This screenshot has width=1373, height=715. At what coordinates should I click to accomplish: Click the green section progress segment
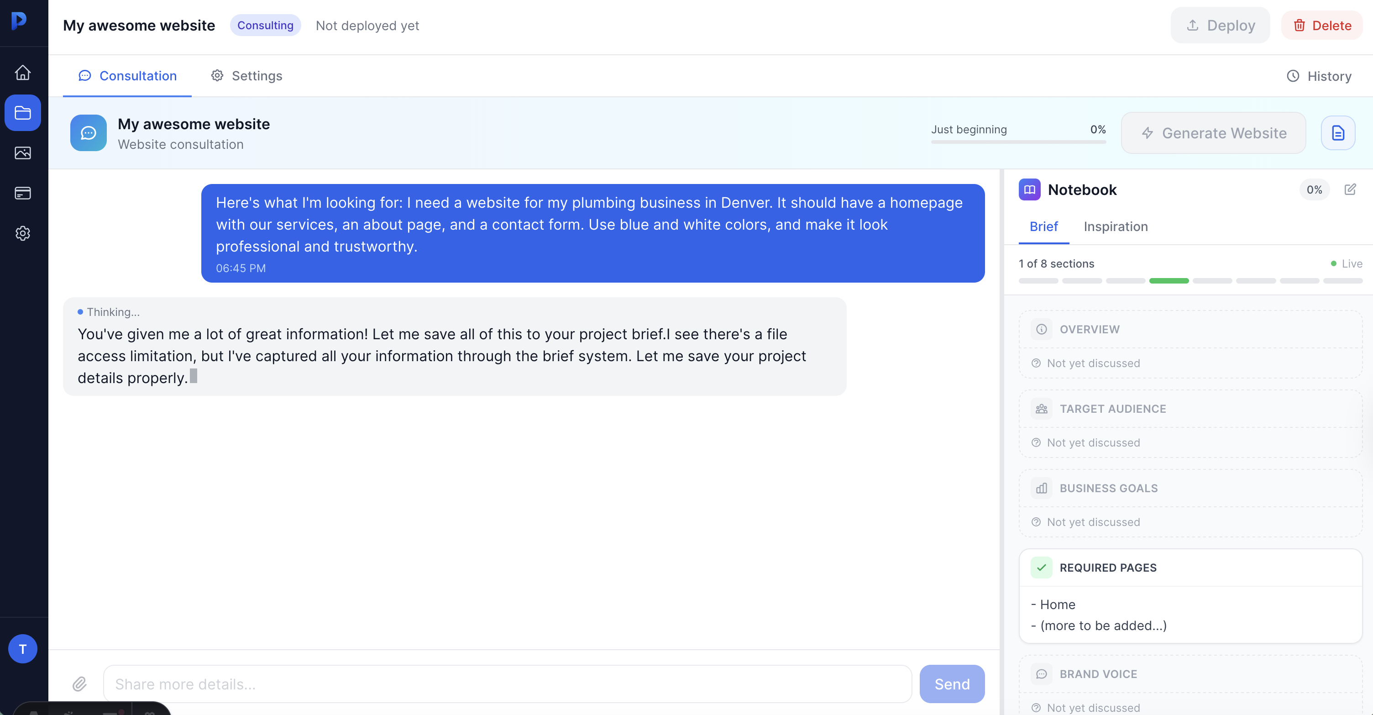click(x=1169, y=281)
